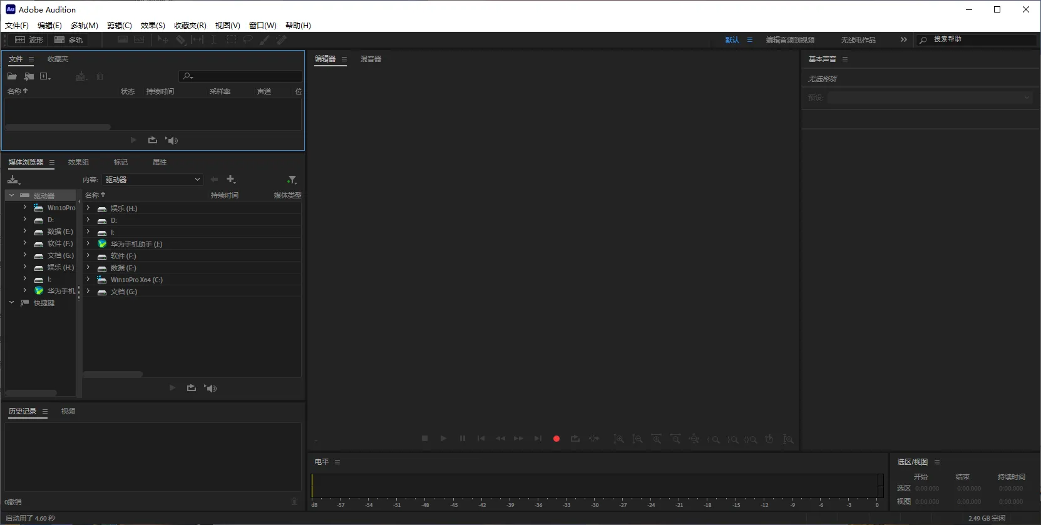Click the import file icon in Files panel
Screen dimensions: 1041x525
(x=29, y=76)
